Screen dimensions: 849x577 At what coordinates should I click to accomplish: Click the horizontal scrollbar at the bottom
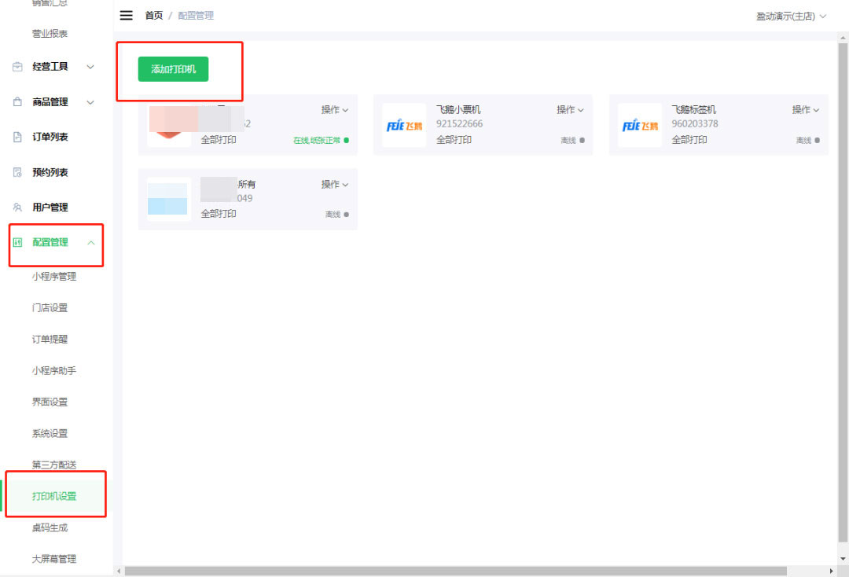click(456, 571)
